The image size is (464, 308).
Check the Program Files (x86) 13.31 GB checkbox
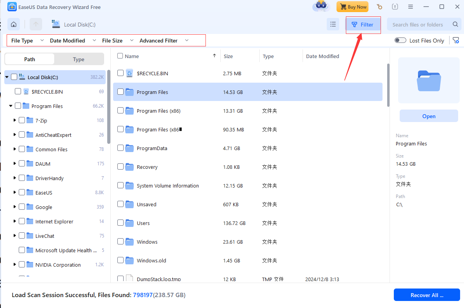point(120,111)
